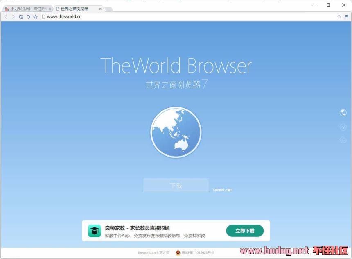Click the middle circular icon on right sidebar
The image size is (352, 259).
coord(343,127)
